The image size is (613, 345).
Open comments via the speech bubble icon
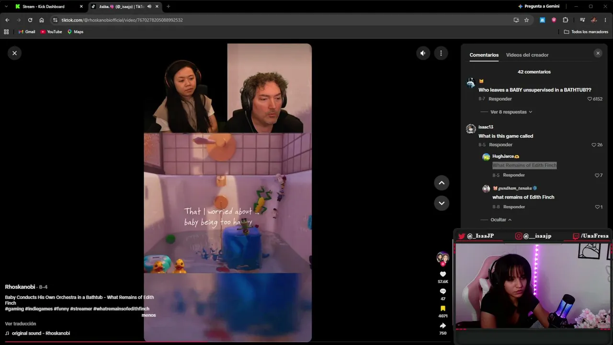pos(443,291)
